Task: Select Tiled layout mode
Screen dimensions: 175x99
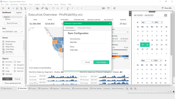Action: 7,79
